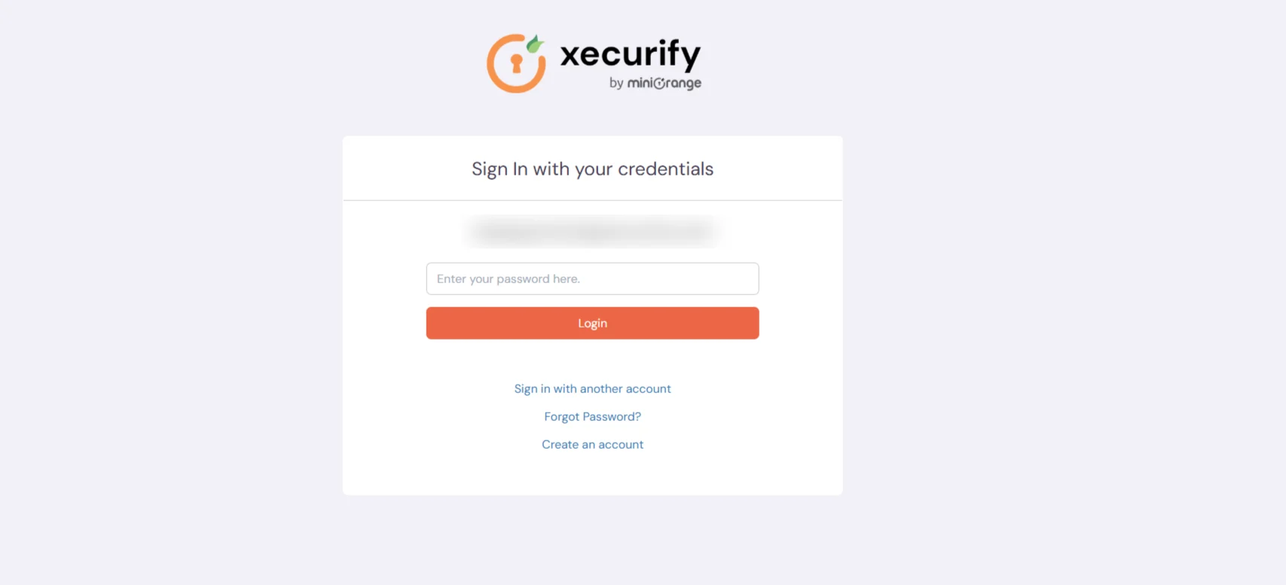Viewport: 1286px width, 585px height.
Task: Focus the 'Enter your password here' field
Action: click(592, 279)
